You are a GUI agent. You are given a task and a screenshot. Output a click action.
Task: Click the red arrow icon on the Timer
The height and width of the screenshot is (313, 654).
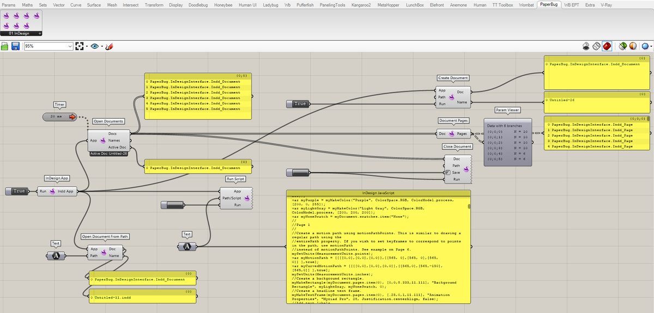pyautogui.click(x=72, y=116)
